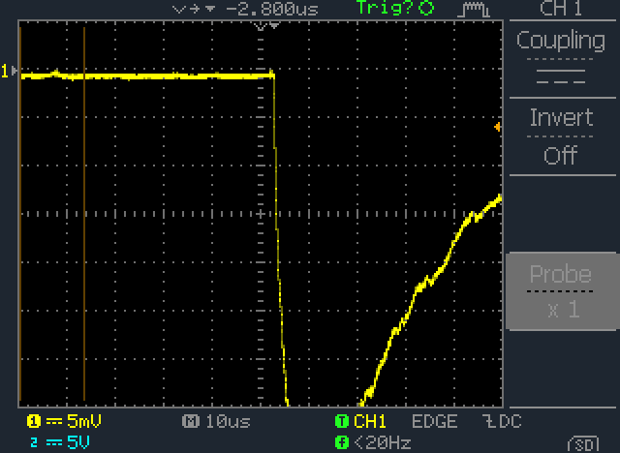This screenshot has width=620, height=453.
Task: Click the memory bar waveform icon
Action: (x=474, y=10)
